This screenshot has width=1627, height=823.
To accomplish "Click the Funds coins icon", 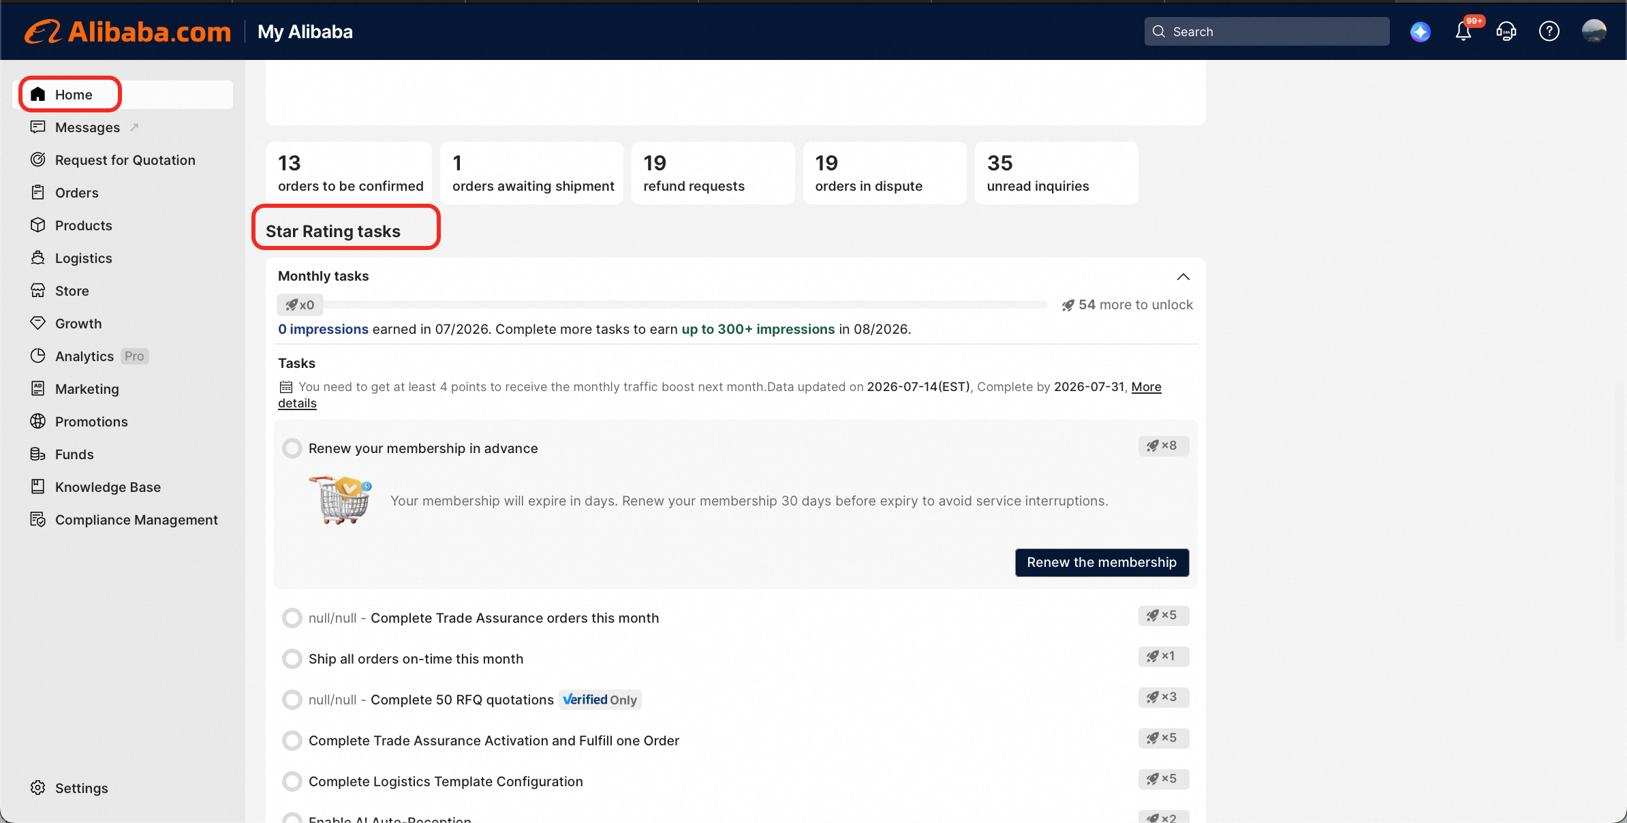I will click(38, 454).
